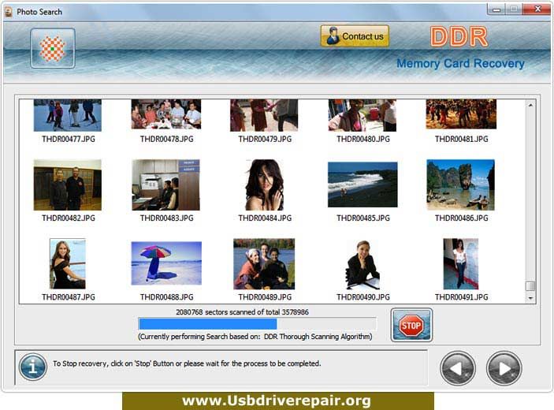Select the lakeside friends thumbnail THDR00489
The width and height of the screenshot is (554, 410).
point(264,264)
